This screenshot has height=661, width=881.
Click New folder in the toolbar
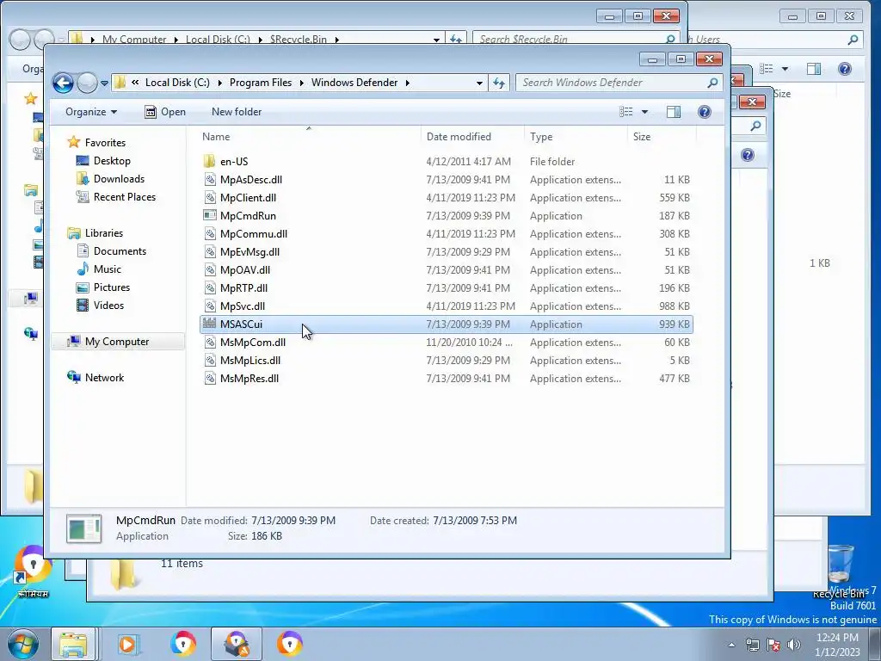[x=237, y=112]
